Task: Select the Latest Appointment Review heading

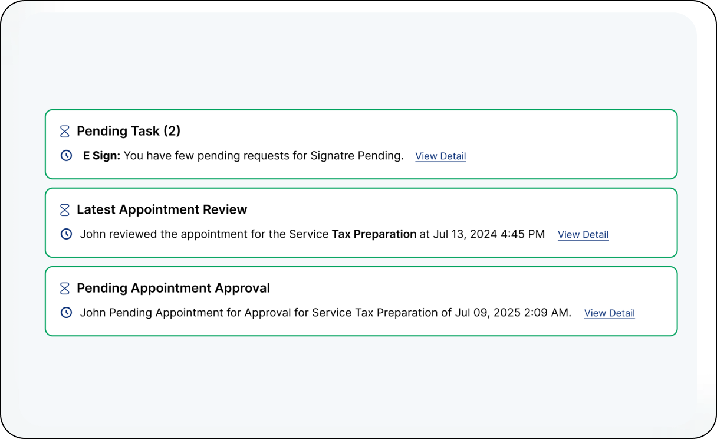Action: pos(162,209)
